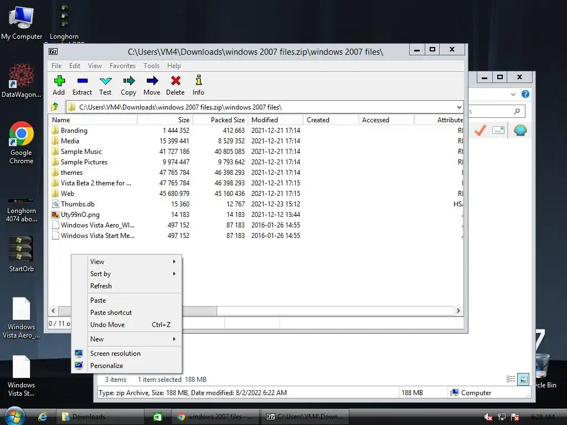Click the blue shell icon in Downloads window
Screen dimensions: 567x425
[520, 131]
